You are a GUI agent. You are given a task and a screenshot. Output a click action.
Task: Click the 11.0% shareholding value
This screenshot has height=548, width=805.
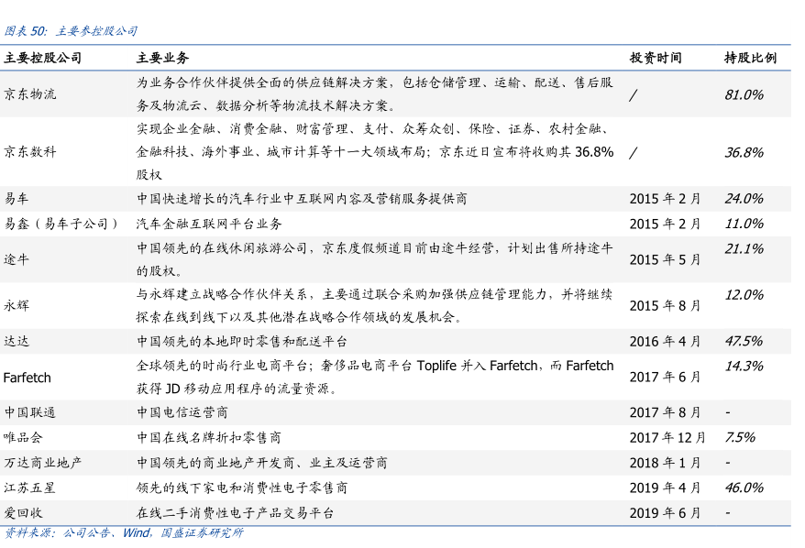pos(744,224)
